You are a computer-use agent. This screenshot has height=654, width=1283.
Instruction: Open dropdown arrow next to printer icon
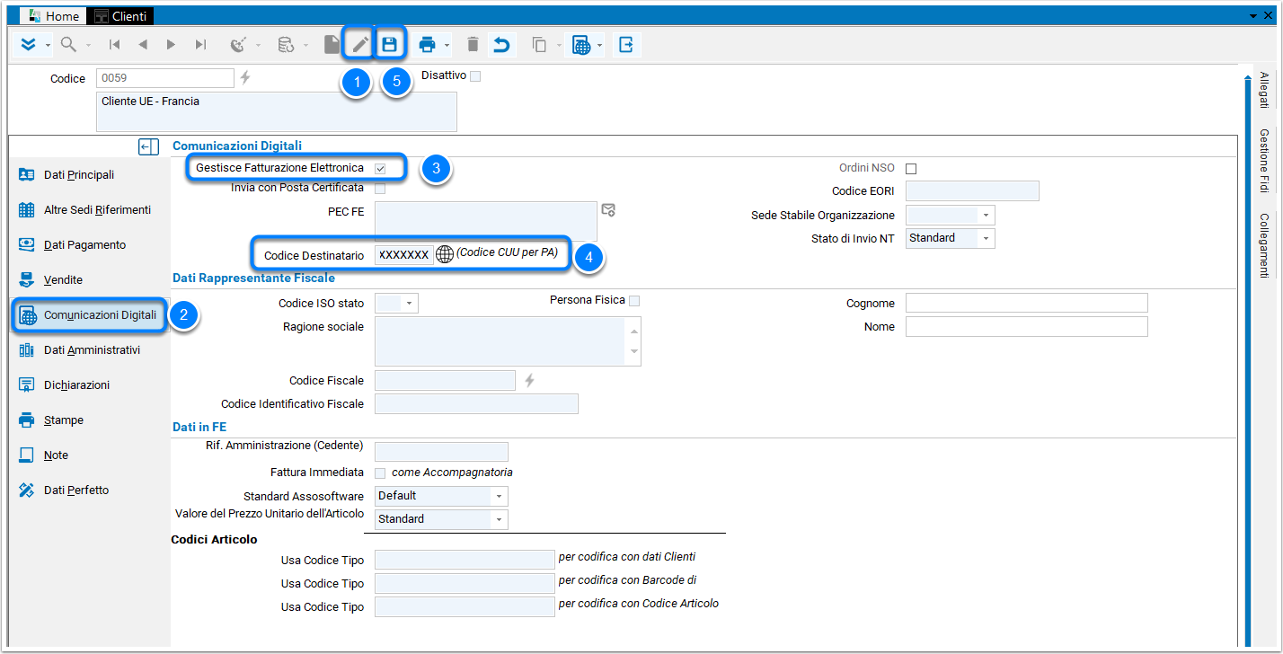(x=447, y=45)
